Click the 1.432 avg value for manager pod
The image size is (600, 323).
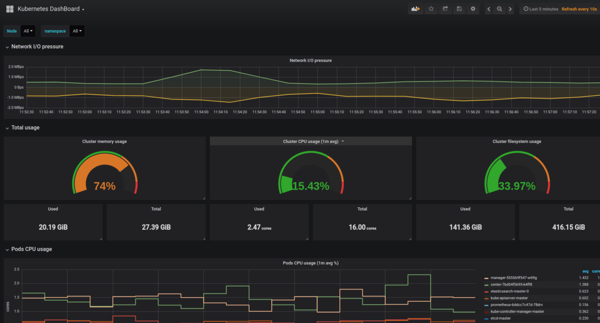tap(584, 278)
